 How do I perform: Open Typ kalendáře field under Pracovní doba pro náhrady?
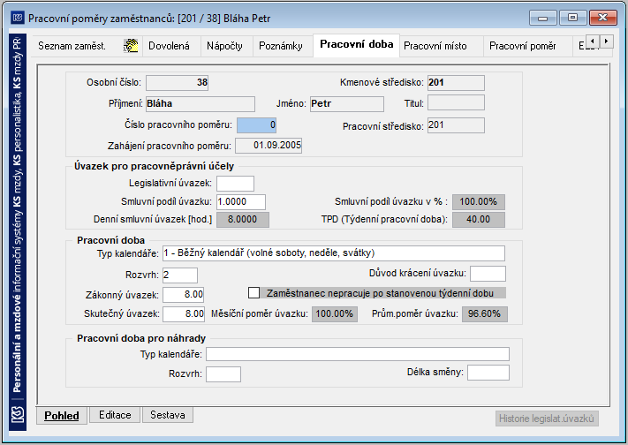358,354
